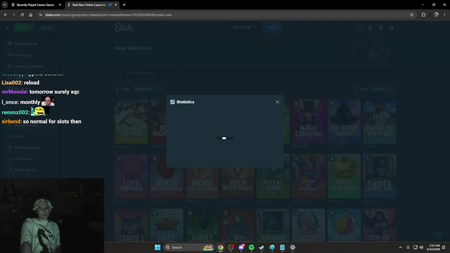Go forward in browser history
This screenshot has width=450, height=253.
14,15
